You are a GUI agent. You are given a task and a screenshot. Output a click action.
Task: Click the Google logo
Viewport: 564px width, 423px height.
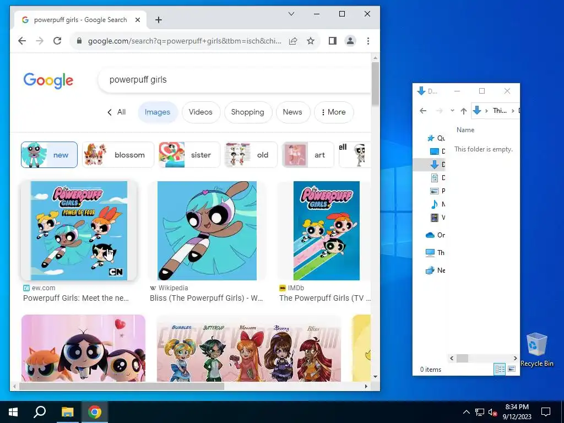tap(48, 80)
